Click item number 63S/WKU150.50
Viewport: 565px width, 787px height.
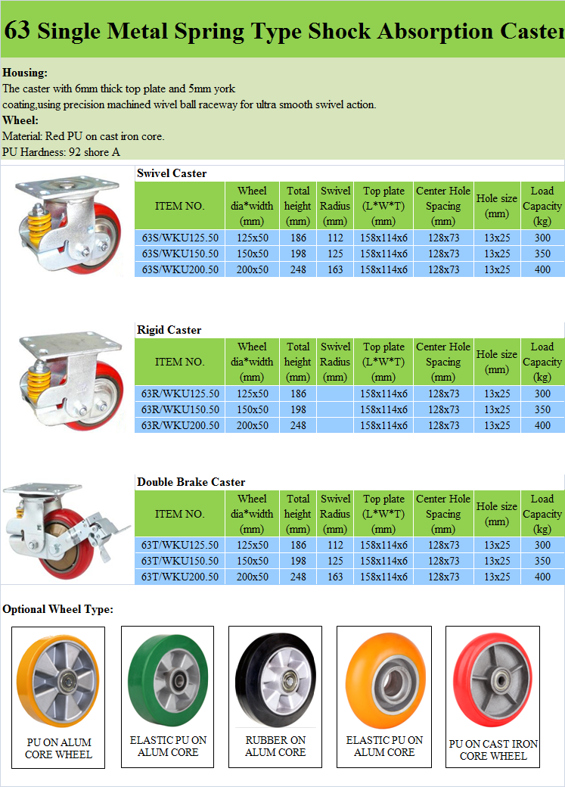click(x=180, y=254)
